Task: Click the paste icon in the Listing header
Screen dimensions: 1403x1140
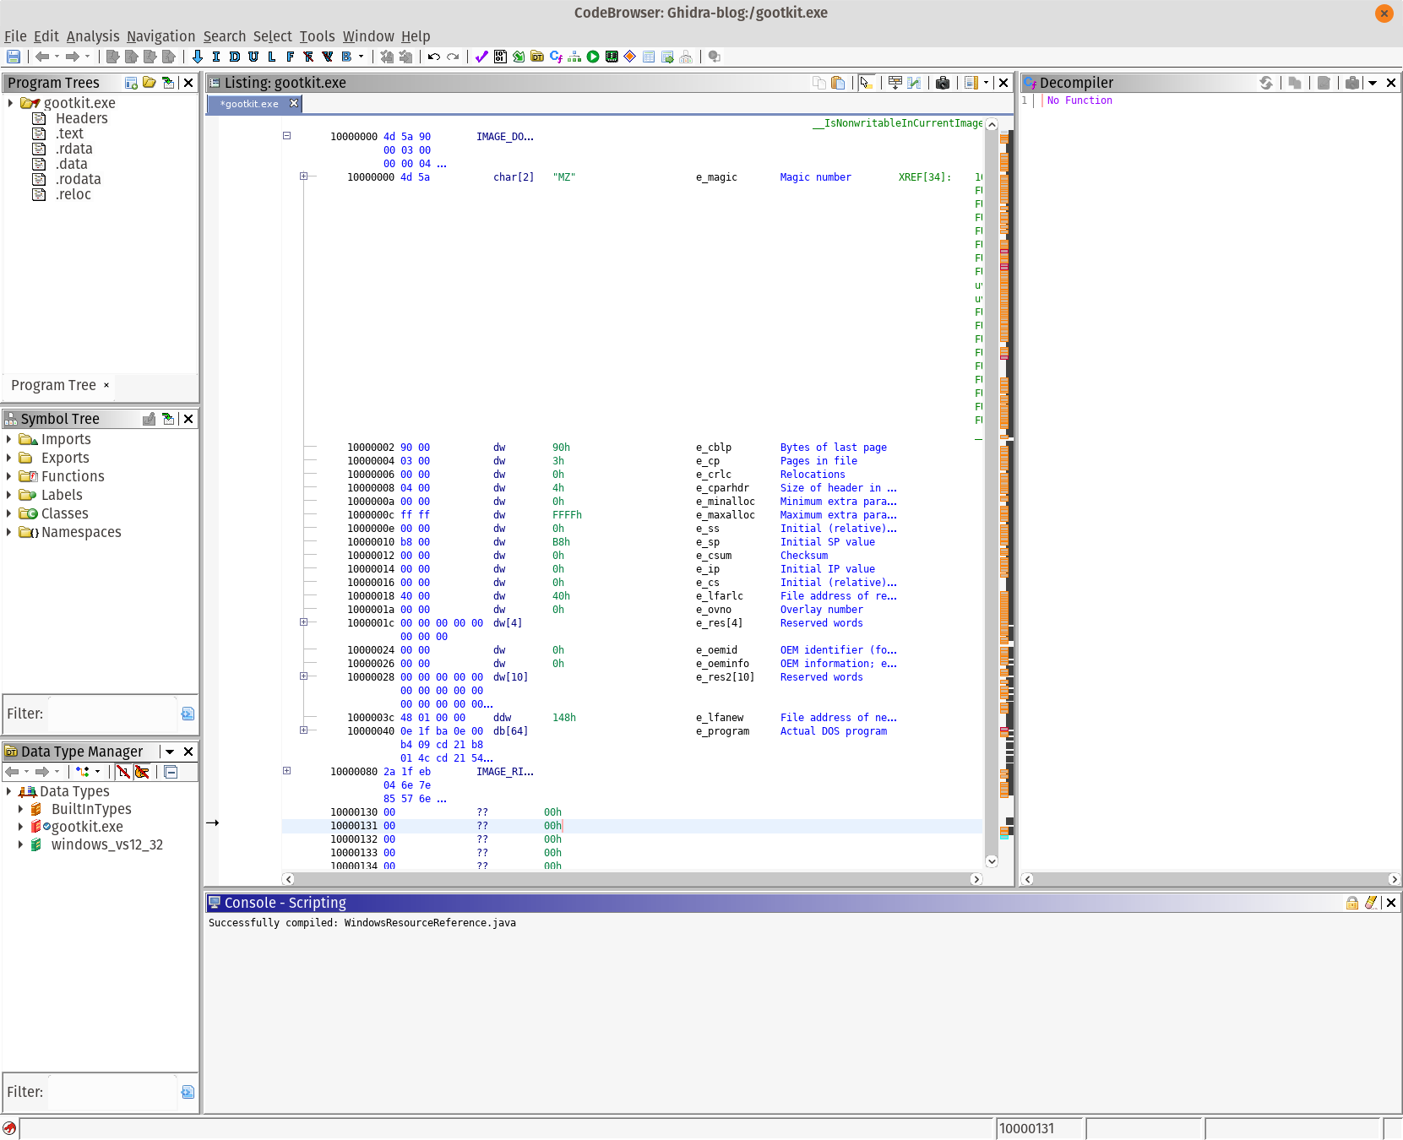Action: coord(838,83)
